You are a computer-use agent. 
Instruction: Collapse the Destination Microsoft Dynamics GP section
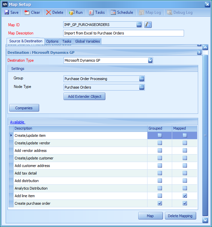point(199,52)
